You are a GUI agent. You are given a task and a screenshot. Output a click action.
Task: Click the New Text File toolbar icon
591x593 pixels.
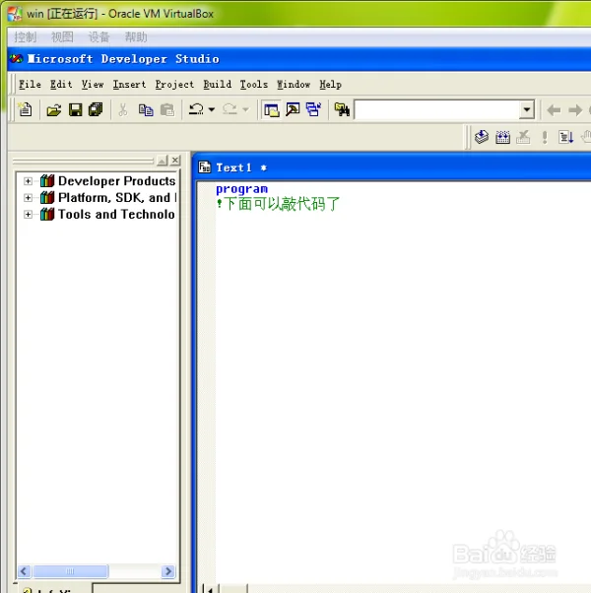(x=26, y=110)
